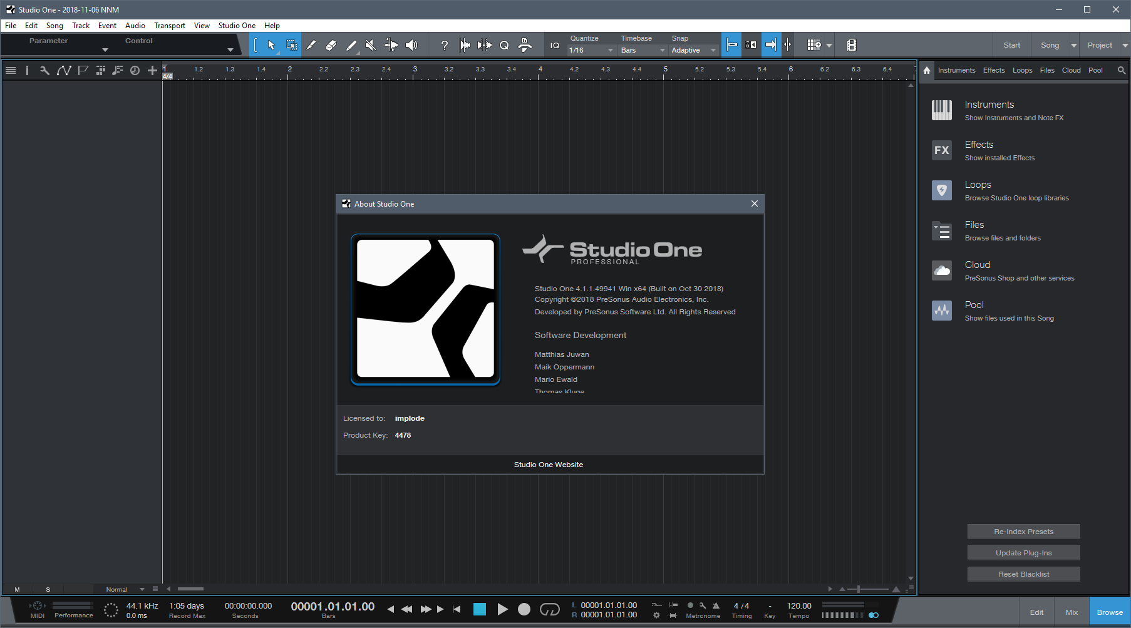Close the About Studio One dialog

click(755, 203)
